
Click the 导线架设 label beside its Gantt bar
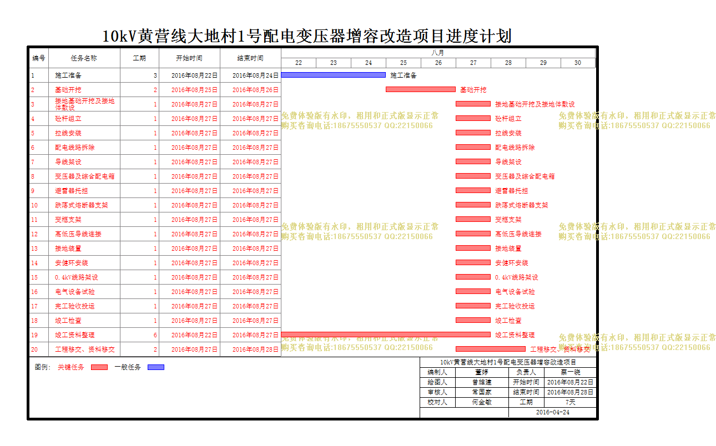click(x=508, y=162)
